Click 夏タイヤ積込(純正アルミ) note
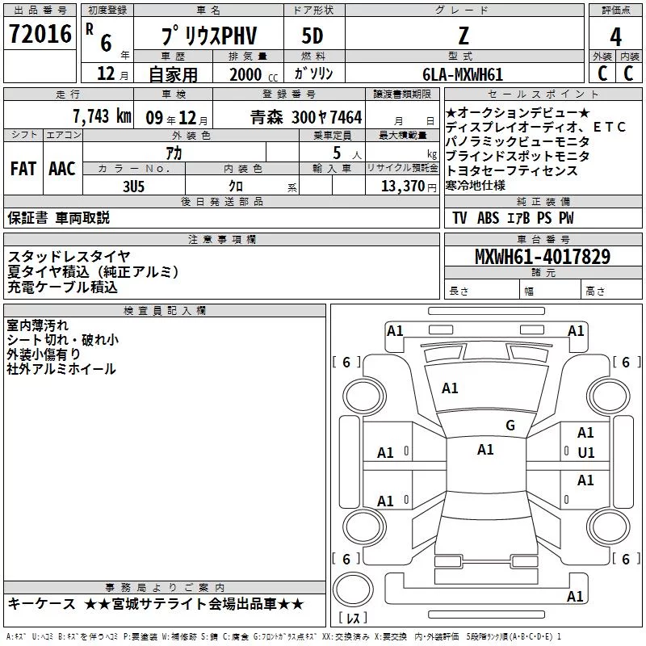Screen dimensions: 646x646 [x=94, y=272]
